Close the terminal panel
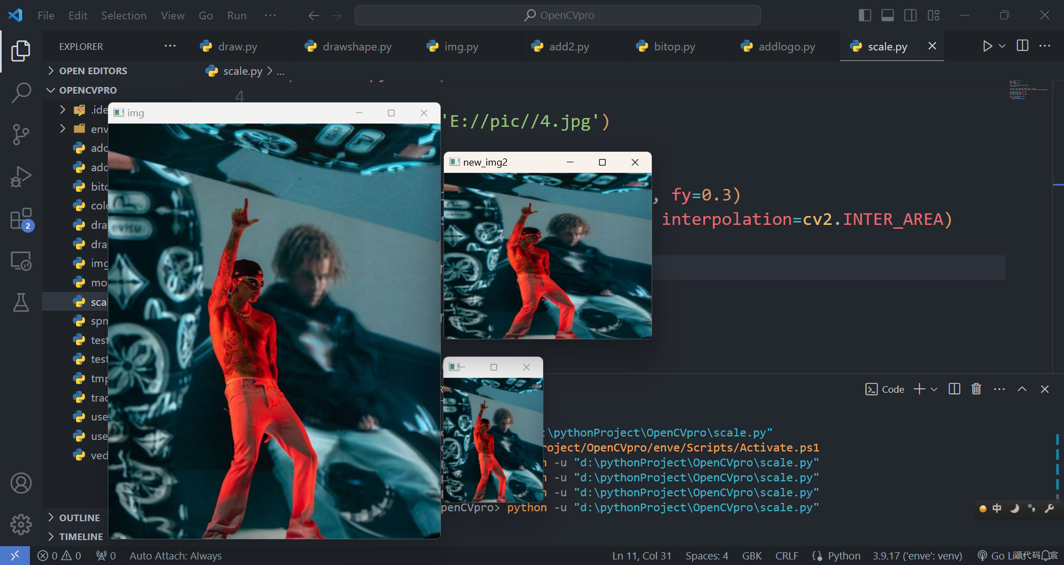Viewport: 1064px width, 565px height. coord(1045,389)
